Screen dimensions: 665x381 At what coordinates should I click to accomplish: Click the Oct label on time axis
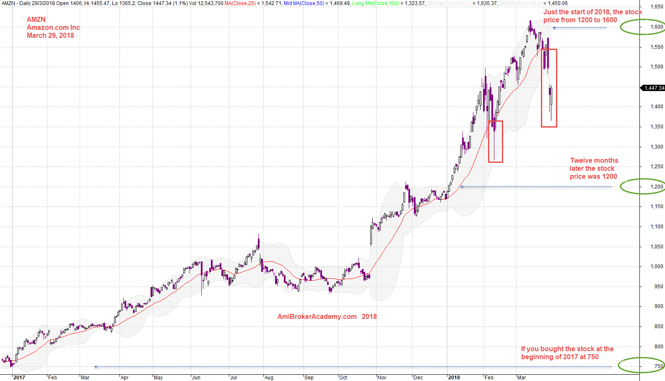point(343,378)
